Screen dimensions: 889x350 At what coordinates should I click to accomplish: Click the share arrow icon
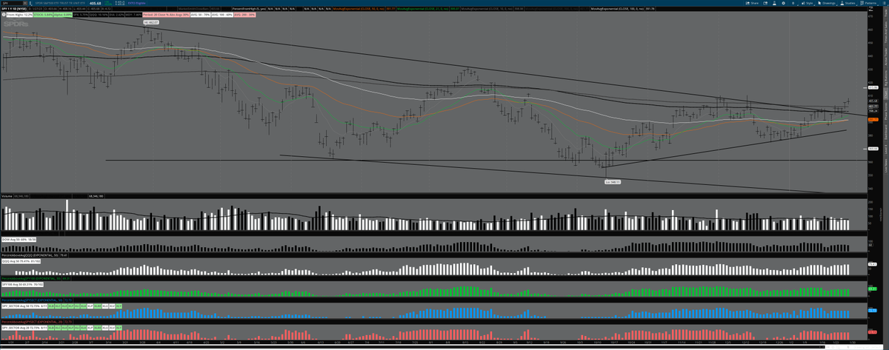click(x=748, y=3)
